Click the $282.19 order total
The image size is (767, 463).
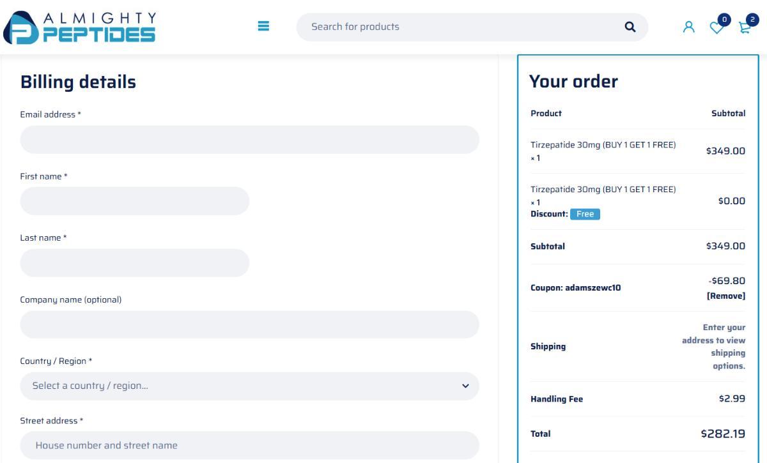(723, 434)
